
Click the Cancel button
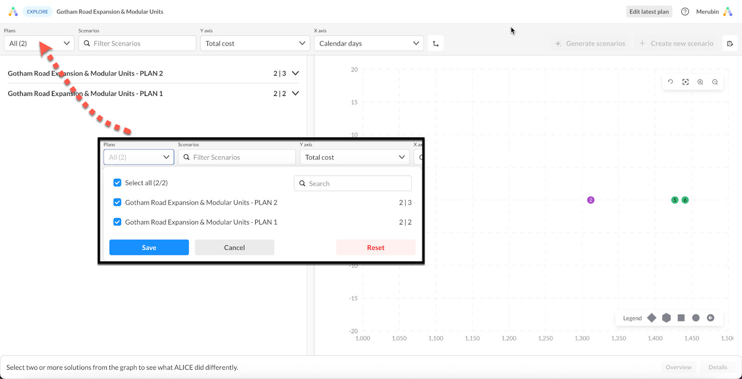coord(234,247)
